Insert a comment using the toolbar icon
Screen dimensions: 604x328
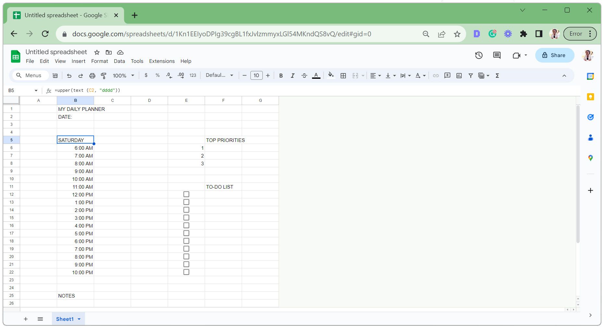click(x=447, y=76)
